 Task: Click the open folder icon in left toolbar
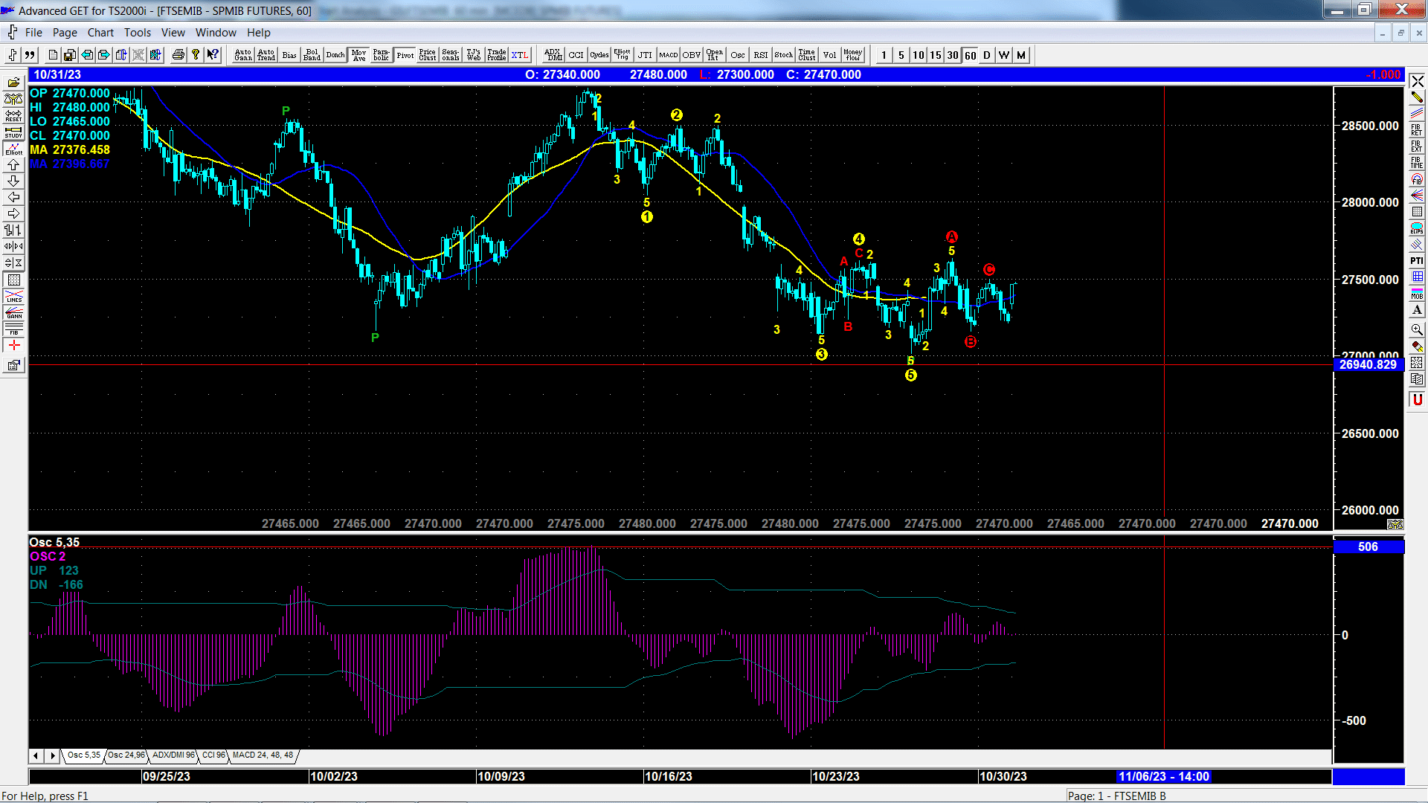click(13, 83)
